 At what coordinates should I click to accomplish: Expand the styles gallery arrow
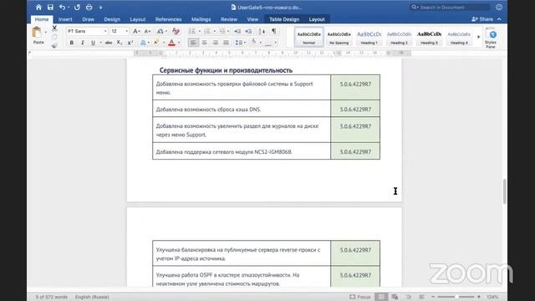[x=479, y=37]
